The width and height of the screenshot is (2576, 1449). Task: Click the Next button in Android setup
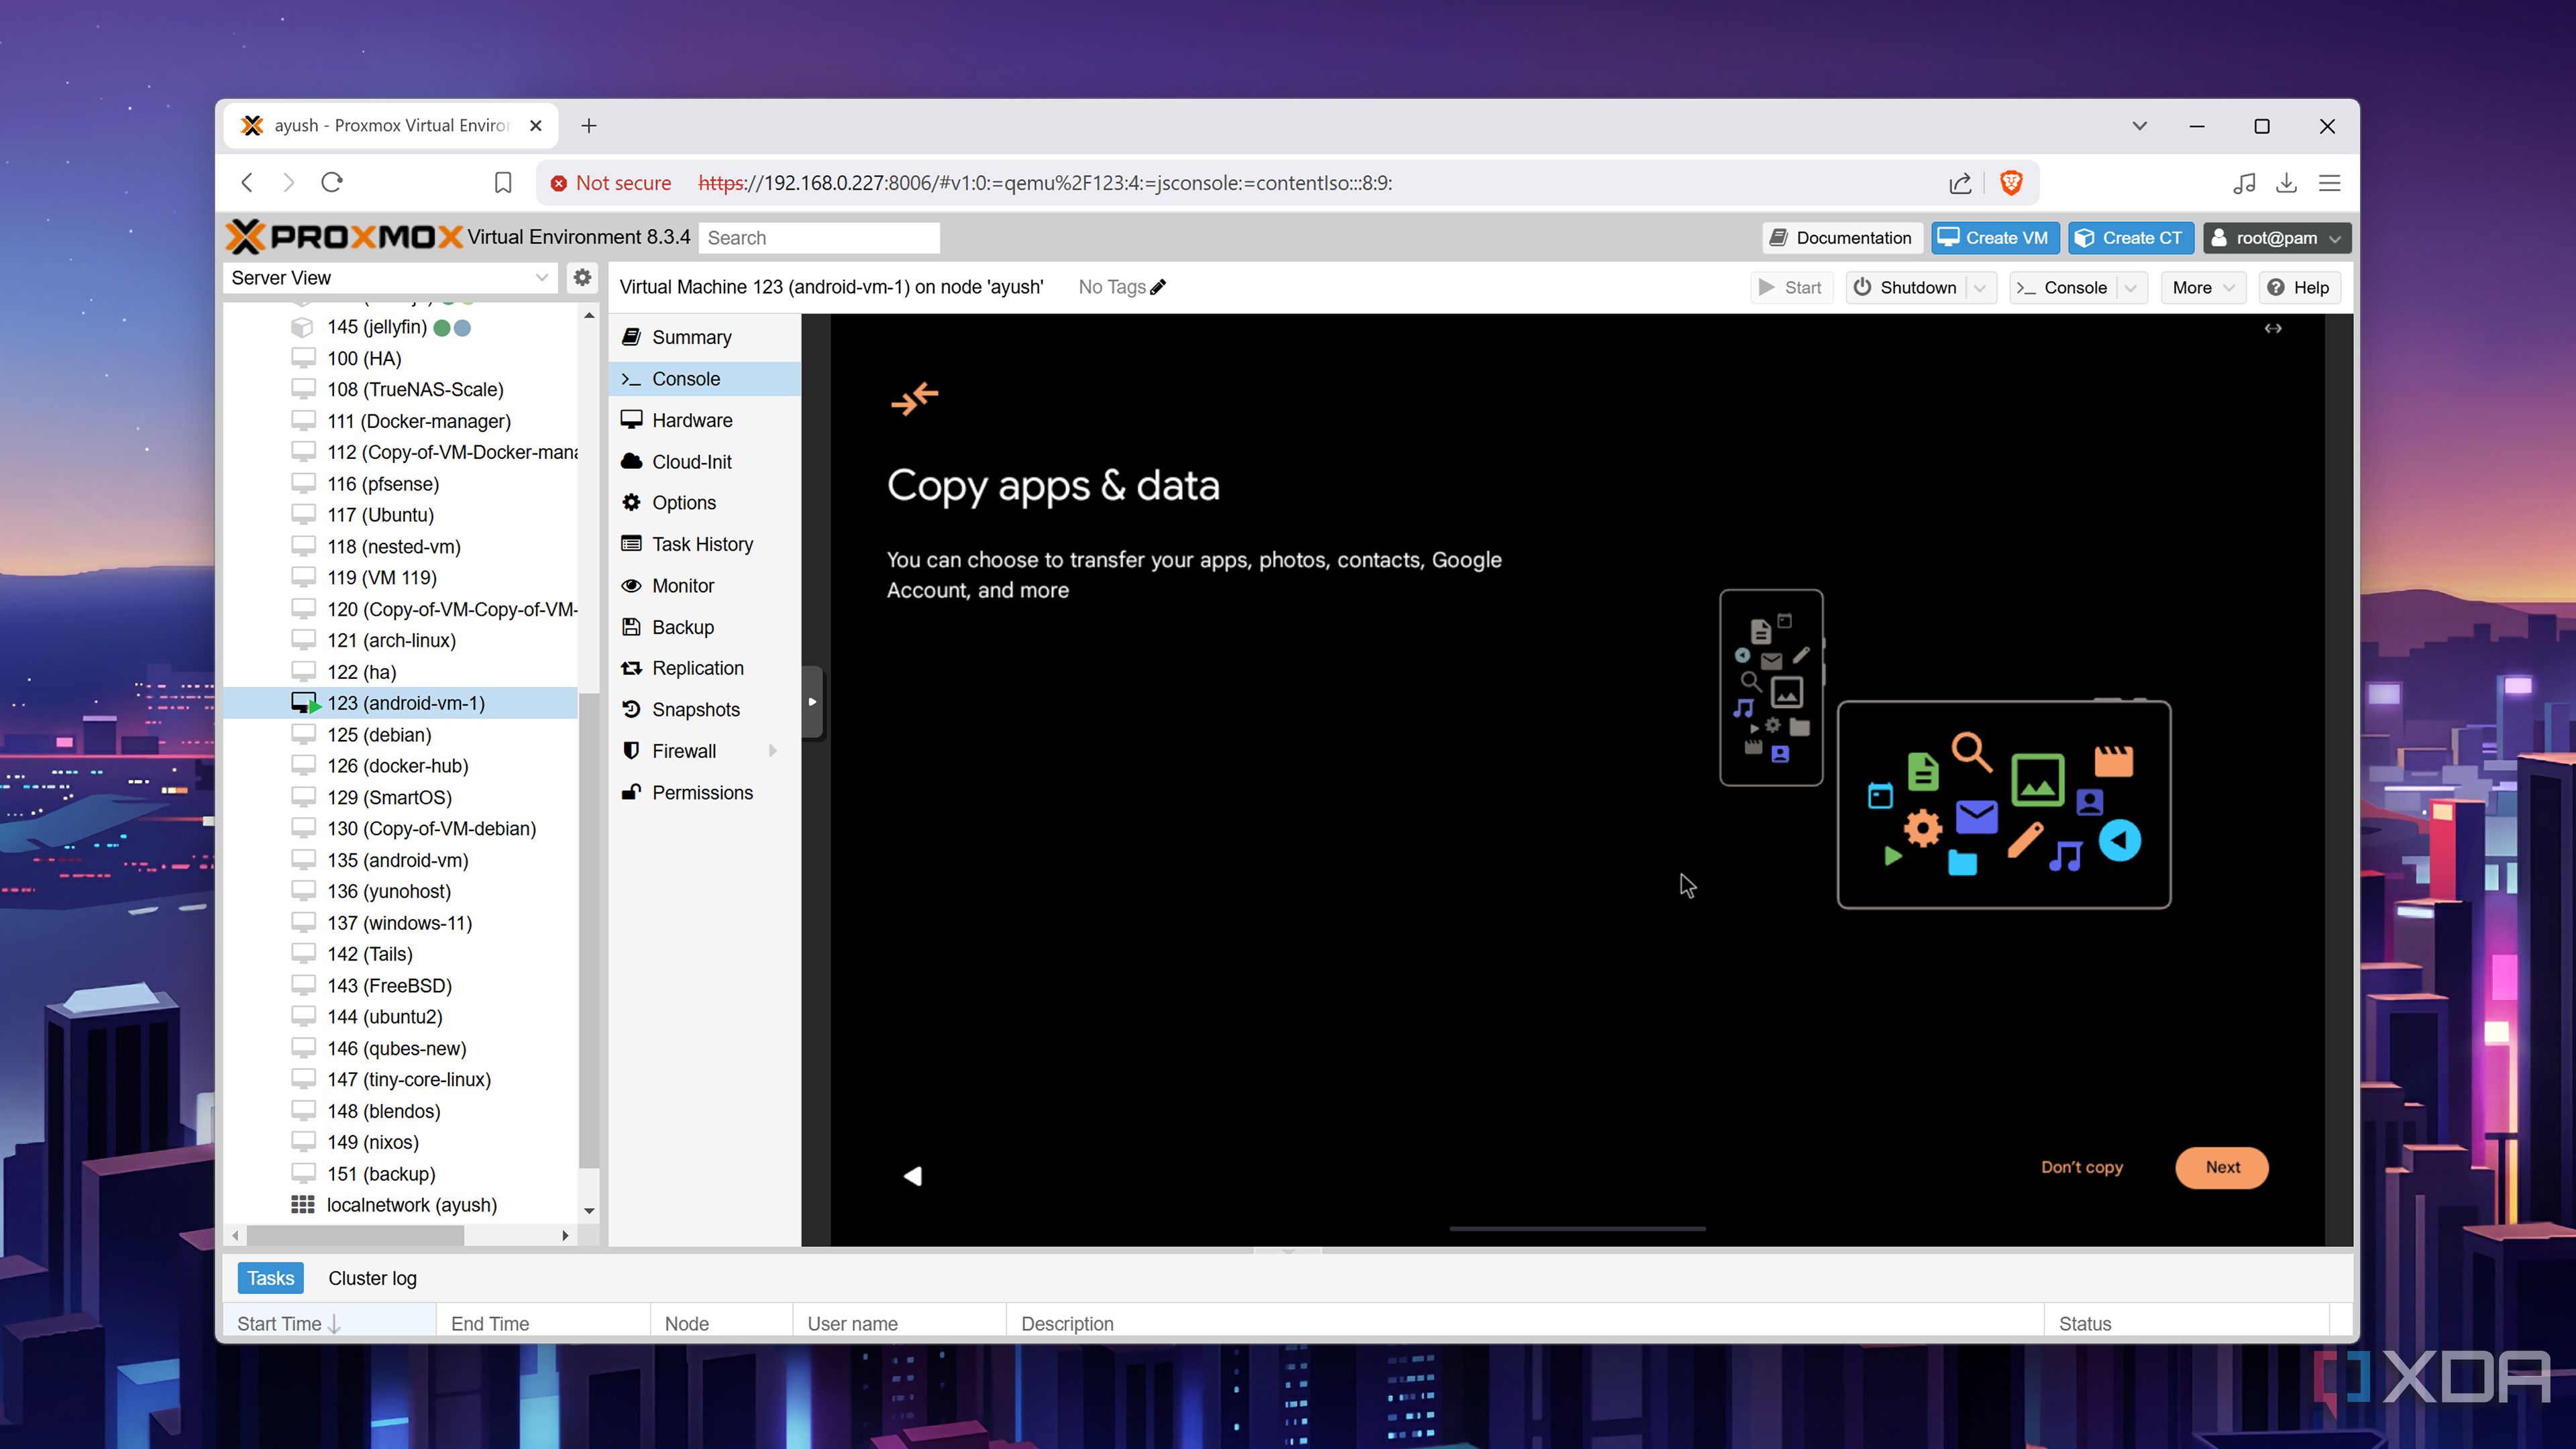2222,1167
